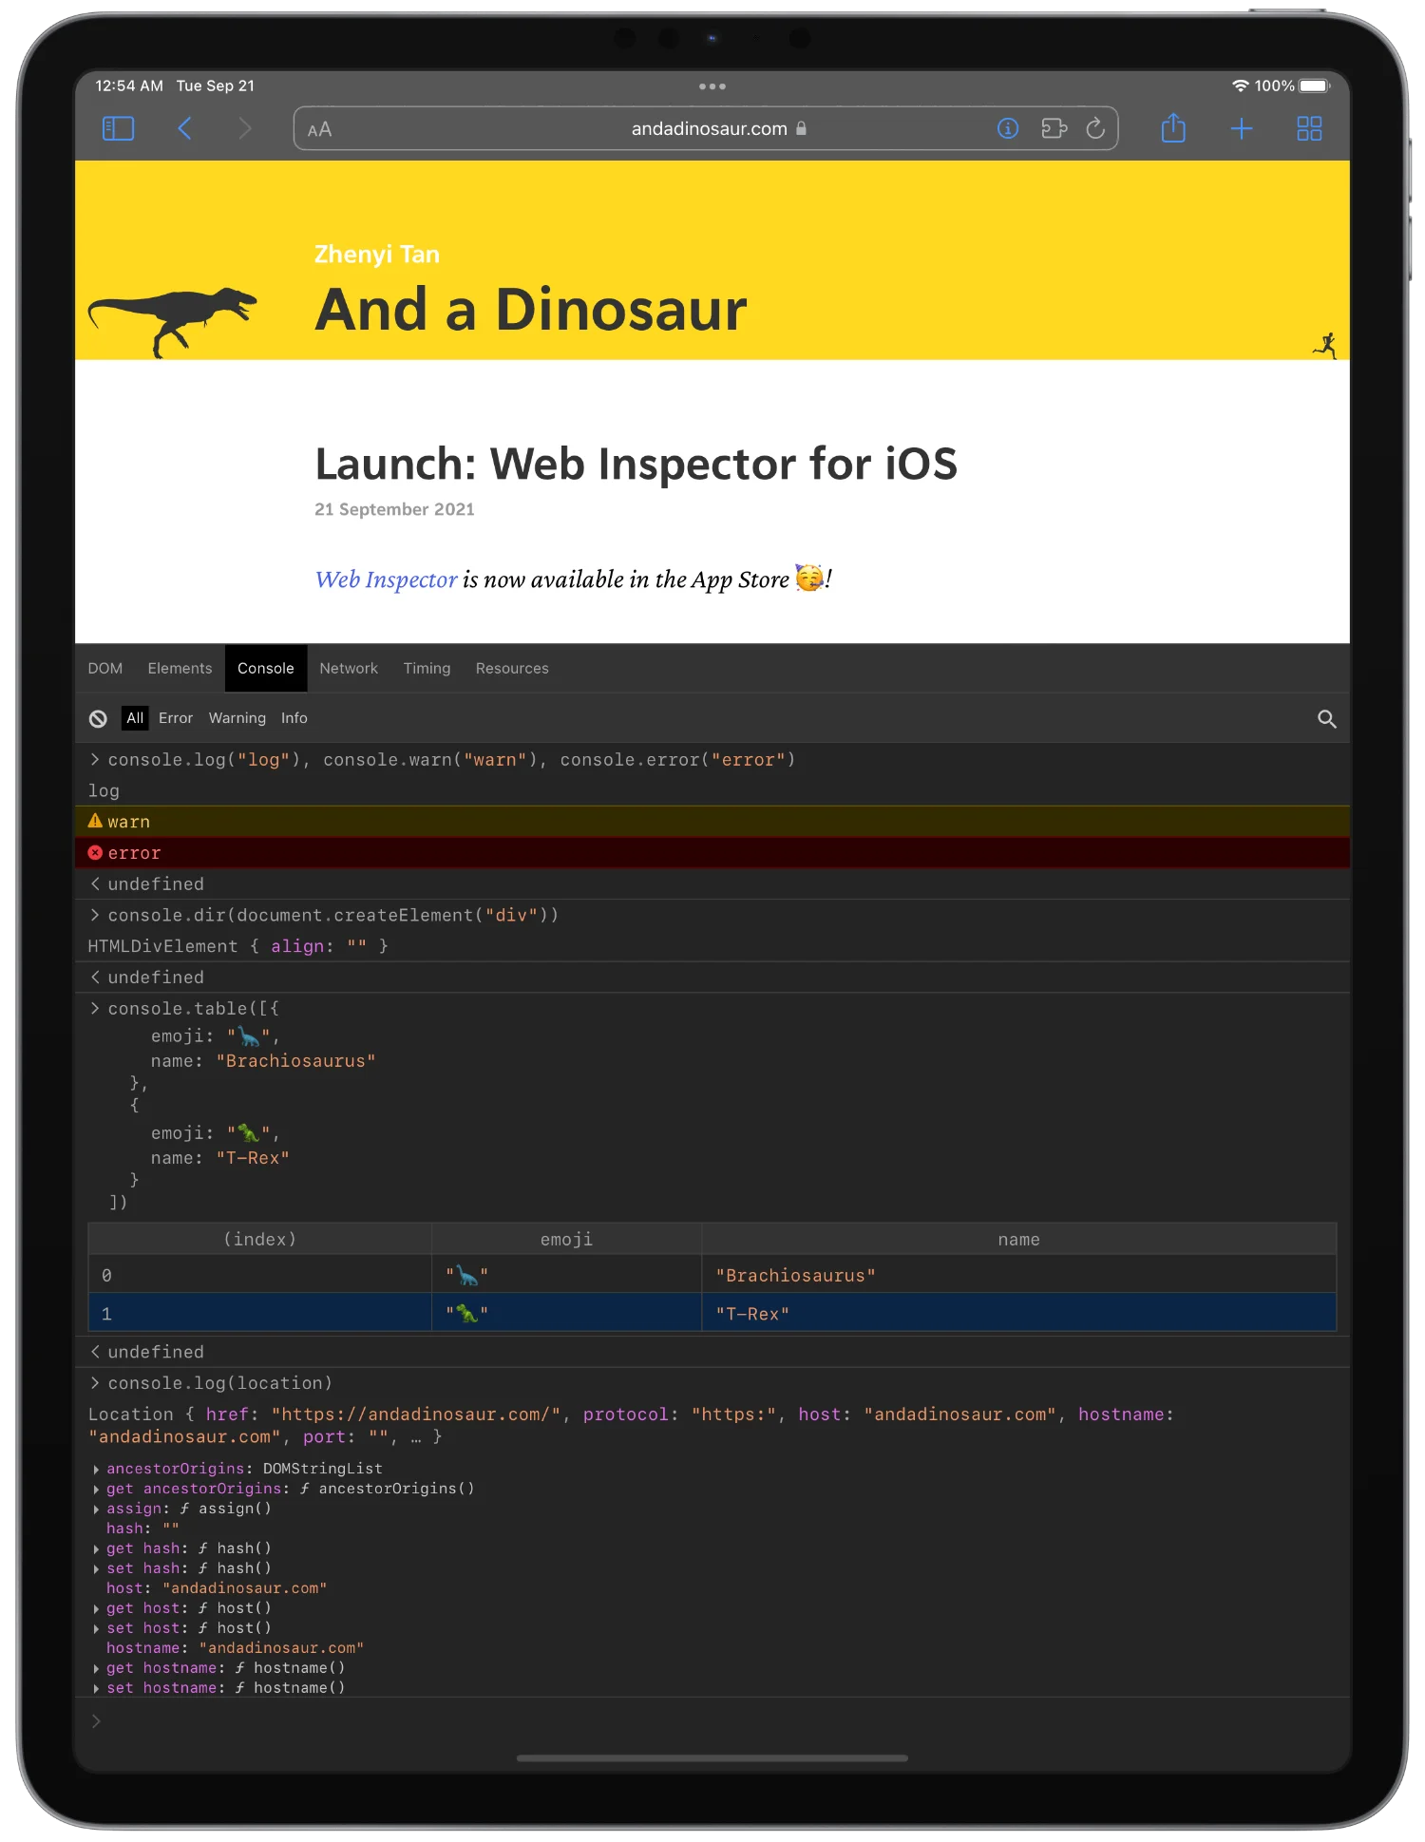Click the emoji column header
The width and height of the screenshot is (1425, 1842).
566,1240
